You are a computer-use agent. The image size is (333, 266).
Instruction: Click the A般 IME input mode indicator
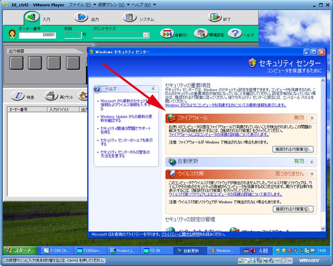pyautogui.click(x=263, y=251)
